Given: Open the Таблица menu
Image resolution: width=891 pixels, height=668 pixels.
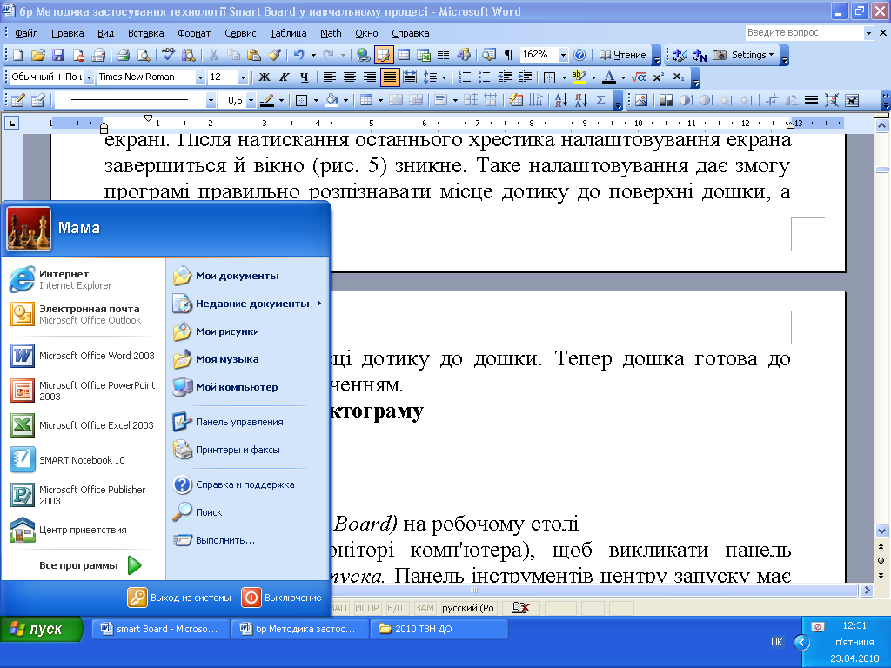Looking at the screenshot, I should click(x=288, y=33).
